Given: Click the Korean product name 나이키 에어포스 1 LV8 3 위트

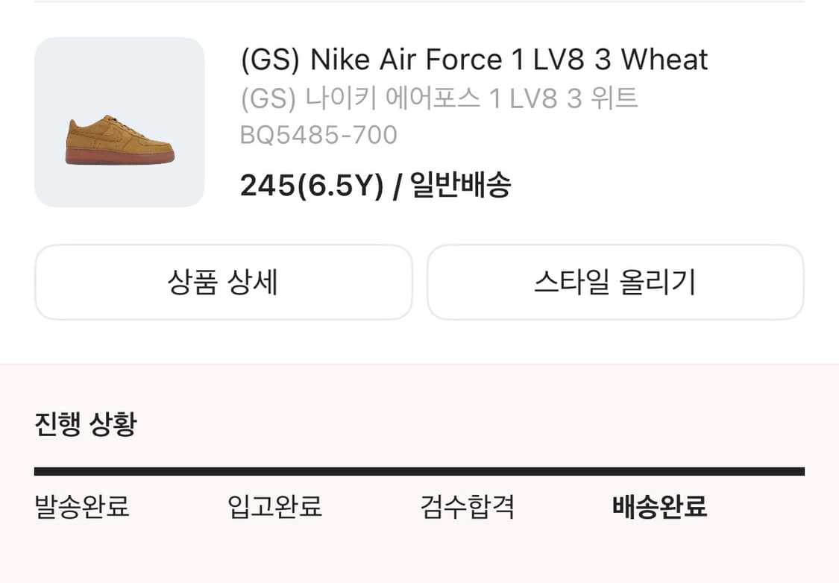Looking at the screenshot, I should click(440, 98).
